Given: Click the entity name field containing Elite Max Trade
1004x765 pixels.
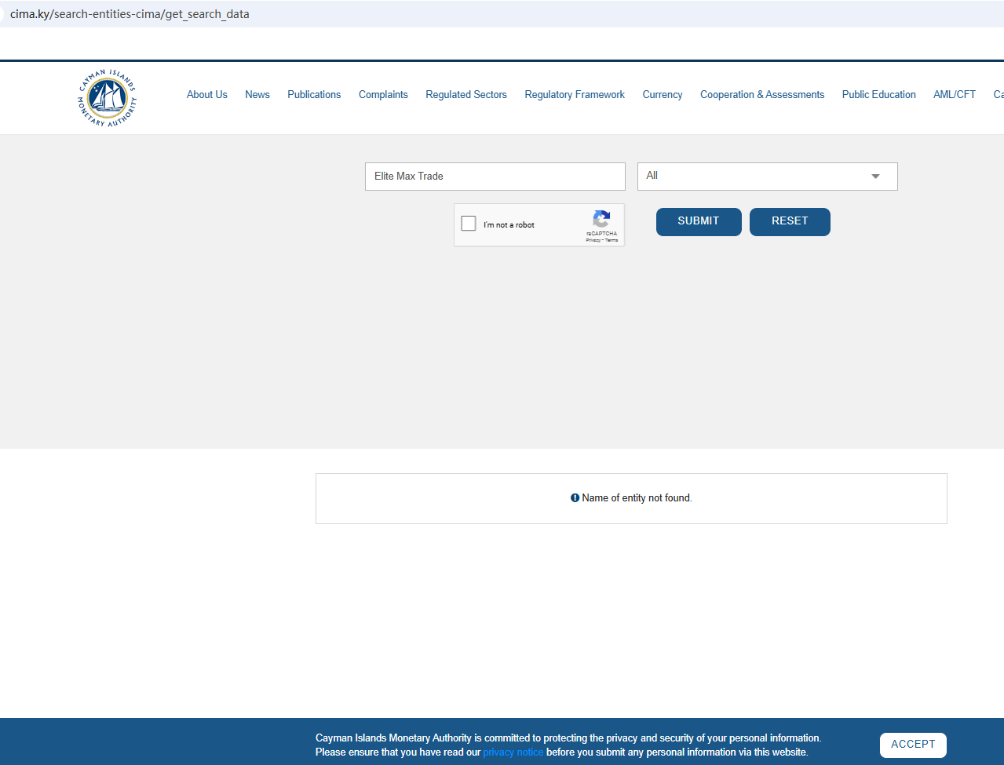Looking at the screenshot, I should pos(495,177).
